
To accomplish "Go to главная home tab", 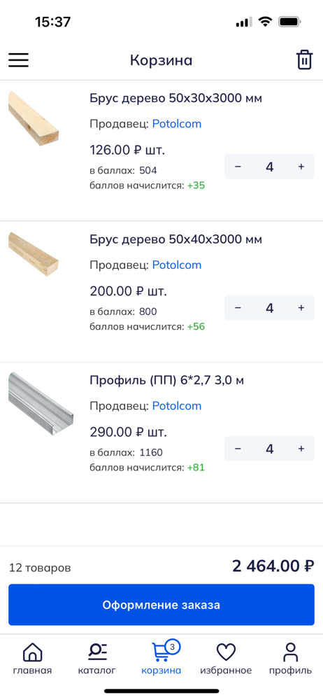I will pyautogui.click(x=32, y=658).
